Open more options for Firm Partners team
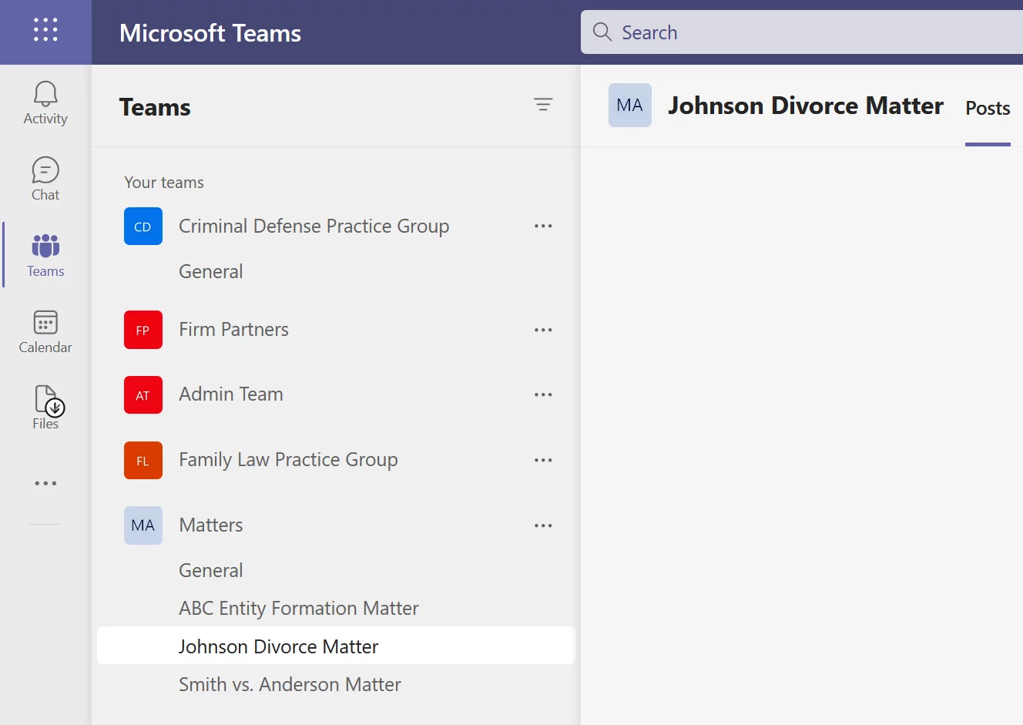Screen dimensions: 1023x725 pos(543,330)
